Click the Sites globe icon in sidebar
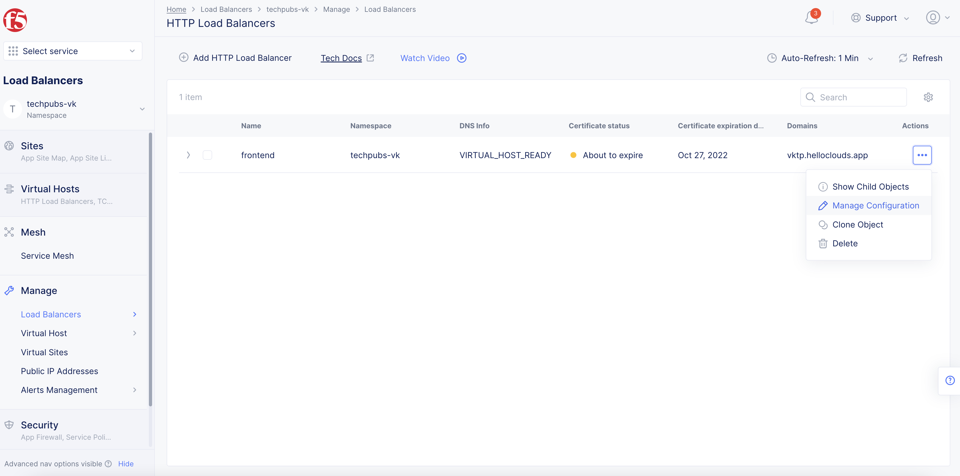Image resolution: width=960 pixels, height=476 pixels. pos(9,145)
